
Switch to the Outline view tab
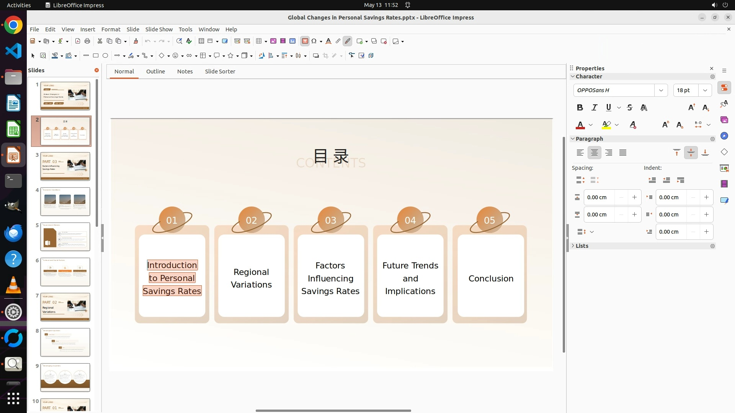click(155, 72)
